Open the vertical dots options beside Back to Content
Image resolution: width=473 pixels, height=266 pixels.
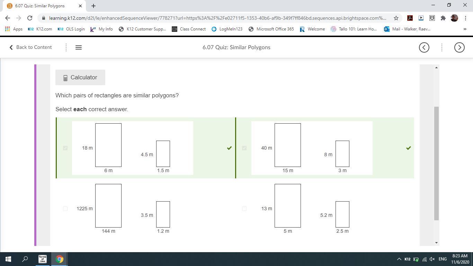point(66,47)
